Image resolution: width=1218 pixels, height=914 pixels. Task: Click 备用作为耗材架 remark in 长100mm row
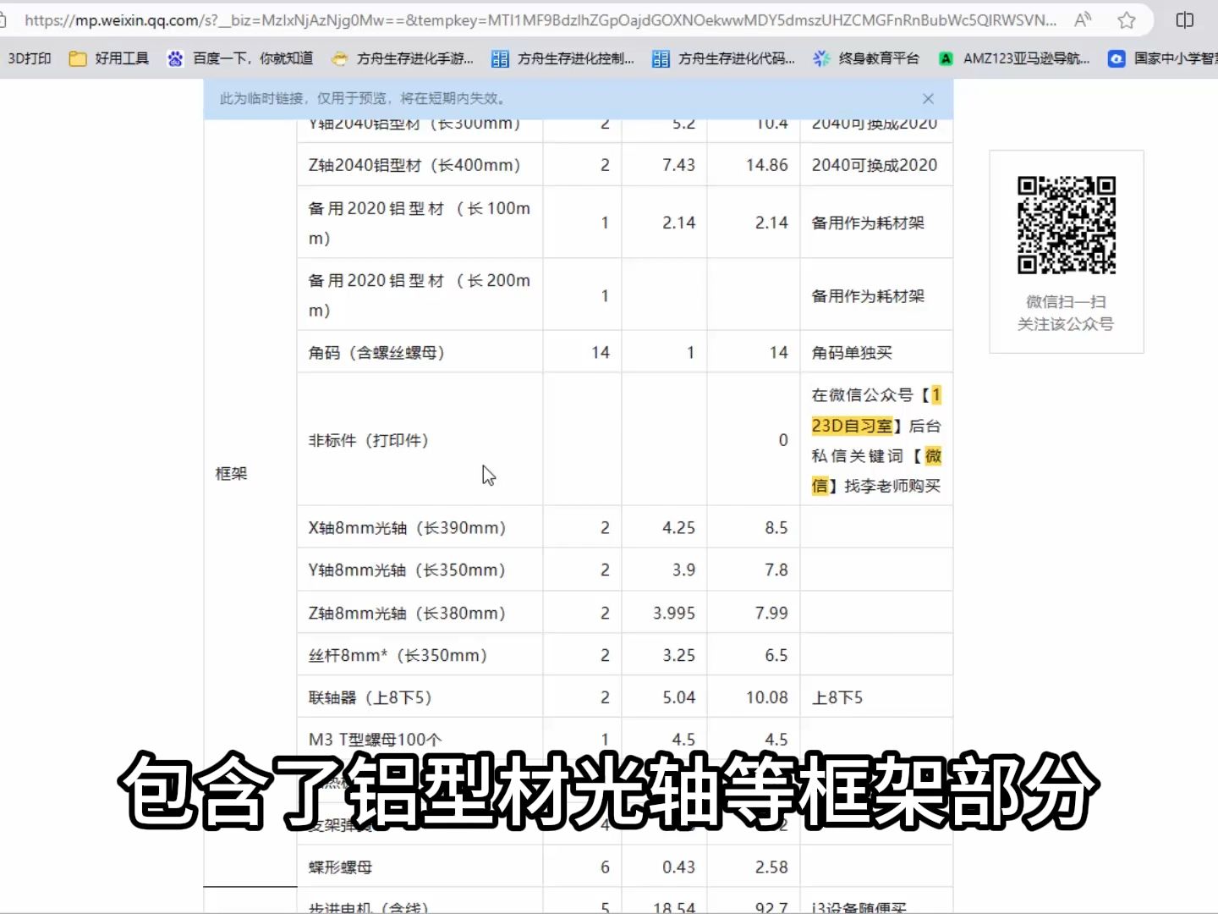876,223
